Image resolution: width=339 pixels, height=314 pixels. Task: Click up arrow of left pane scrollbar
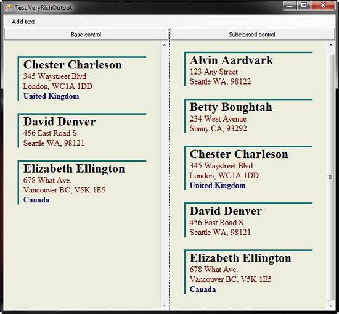[165, 45]
